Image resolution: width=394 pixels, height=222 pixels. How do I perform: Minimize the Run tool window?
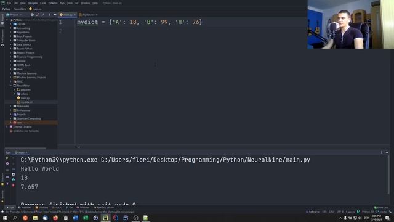pos(387,152)
